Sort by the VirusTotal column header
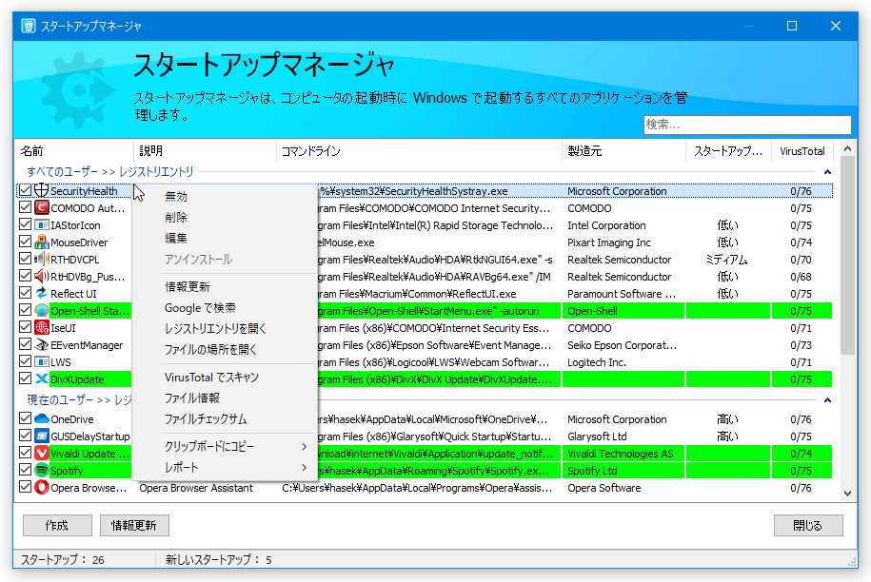The width and height of the screenshot is (871, 582). coord(802,151)
